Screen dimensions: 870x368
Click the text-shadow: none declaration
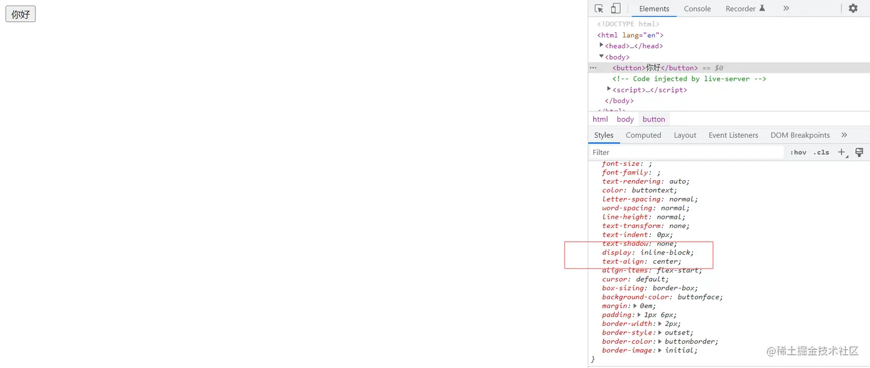(x=640, y=244)
